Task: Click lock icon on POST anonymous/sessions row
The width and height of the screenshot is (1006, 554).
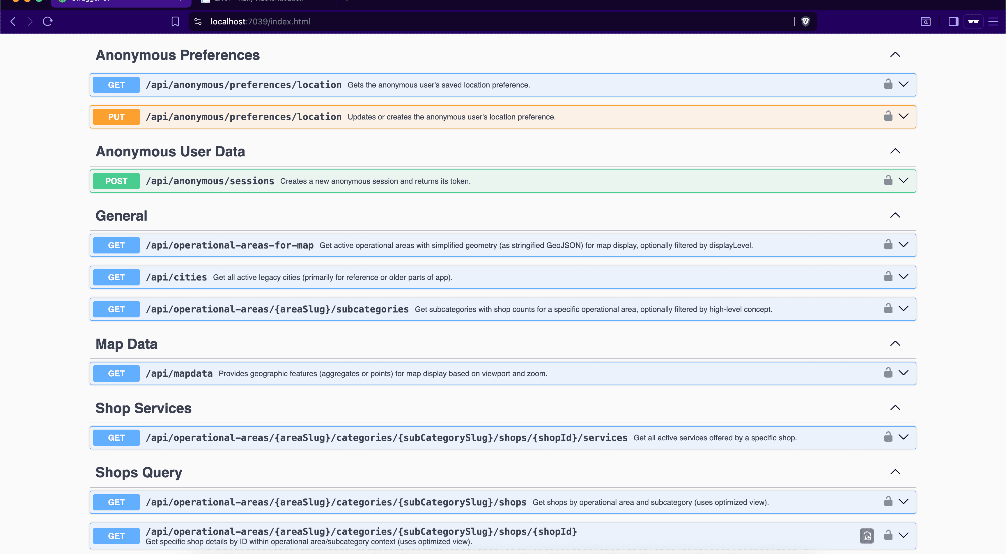Action: [888, 180]
